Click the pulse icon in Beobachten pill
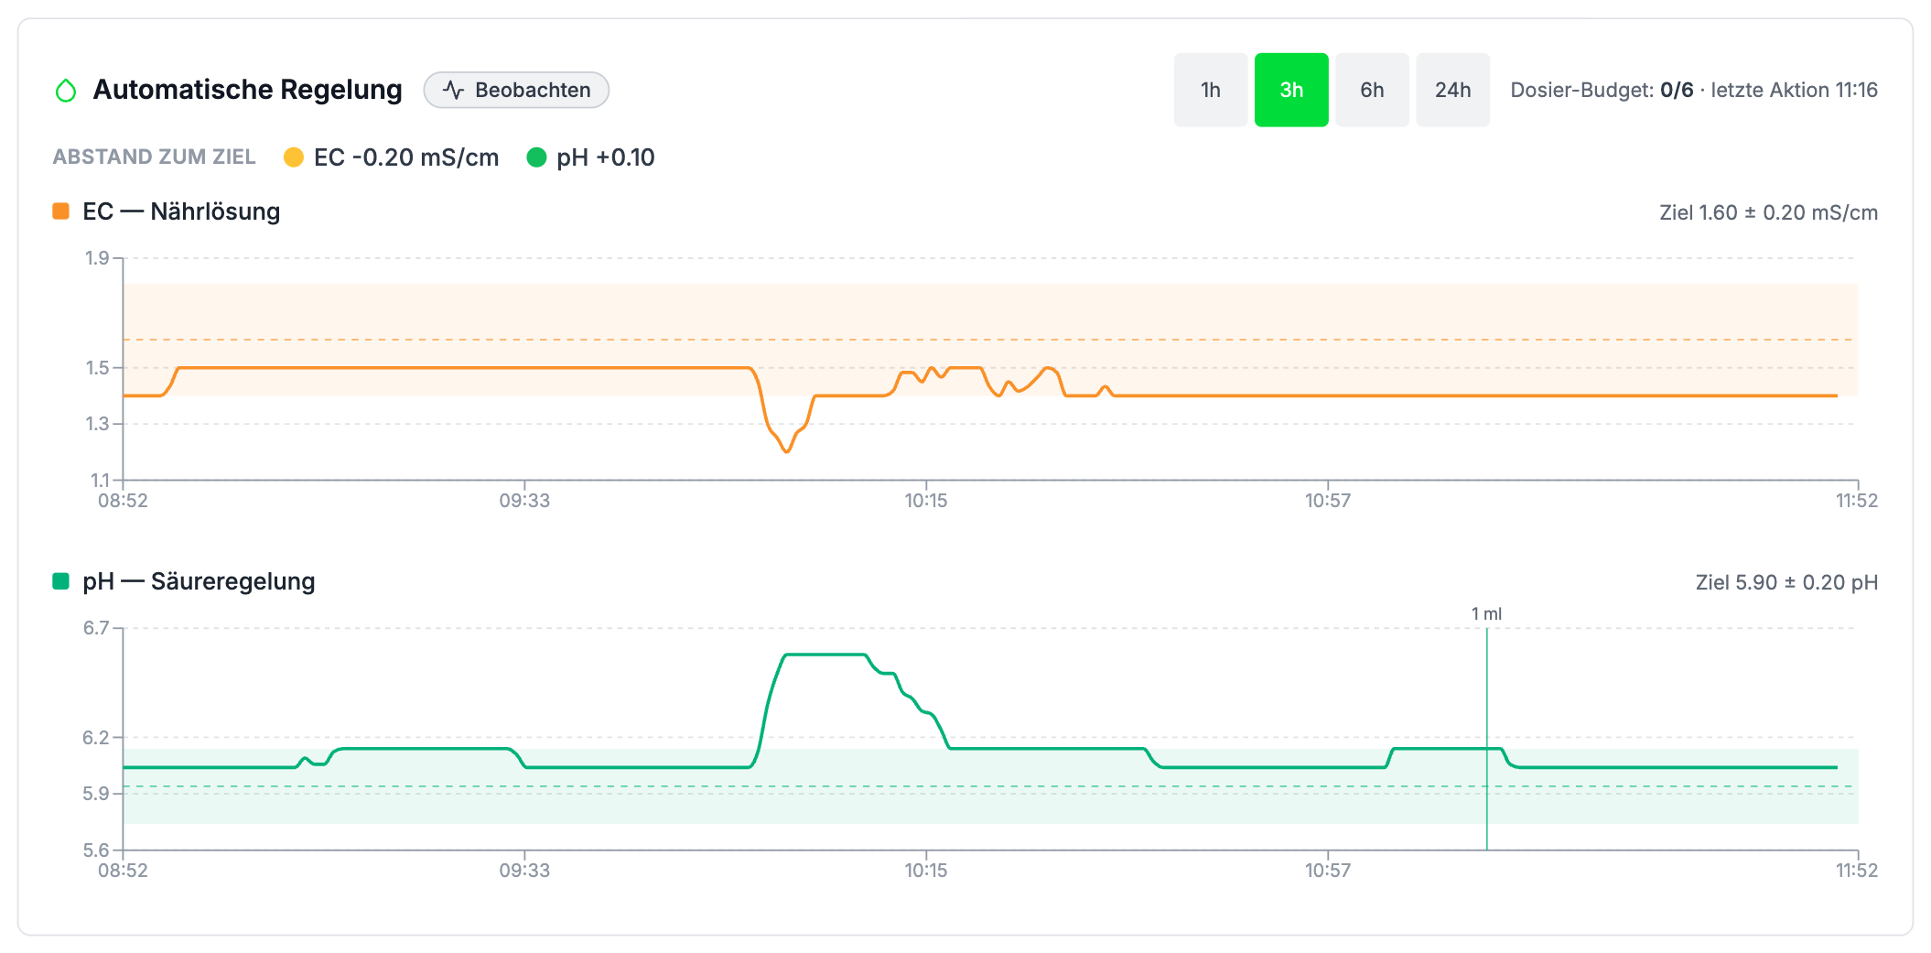The height and width of the screenshot is (953, 1931). 453,90
